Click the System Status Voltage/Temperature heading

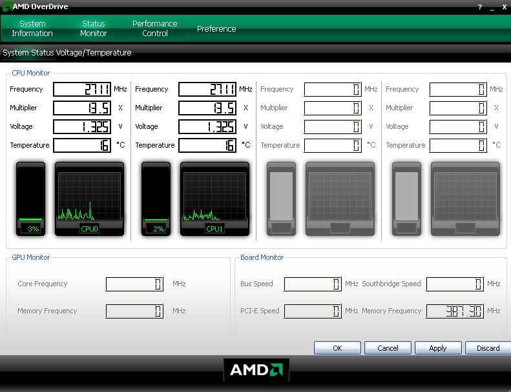pyautogui.click(x=67, y=53)
